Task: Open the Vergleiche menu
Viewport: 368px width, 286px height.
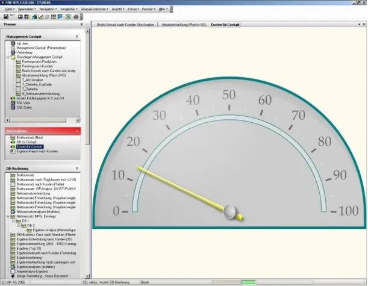Action: coord(69,9)
